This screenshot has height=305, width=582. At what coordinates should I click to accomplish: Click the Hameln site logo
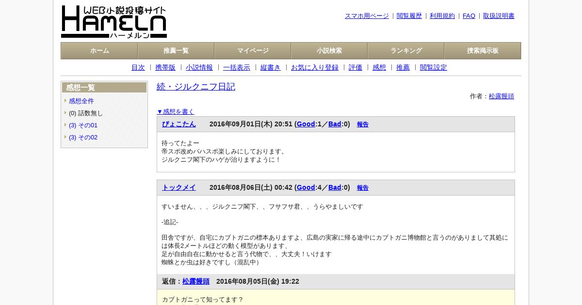[x=114, y=22]
